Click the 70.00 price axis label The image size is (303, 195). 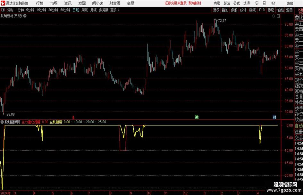click(x=289, y=24)
